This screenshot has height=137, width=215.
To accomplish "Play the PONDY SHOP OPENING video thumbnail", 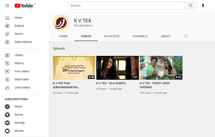I will pos(161,68).
